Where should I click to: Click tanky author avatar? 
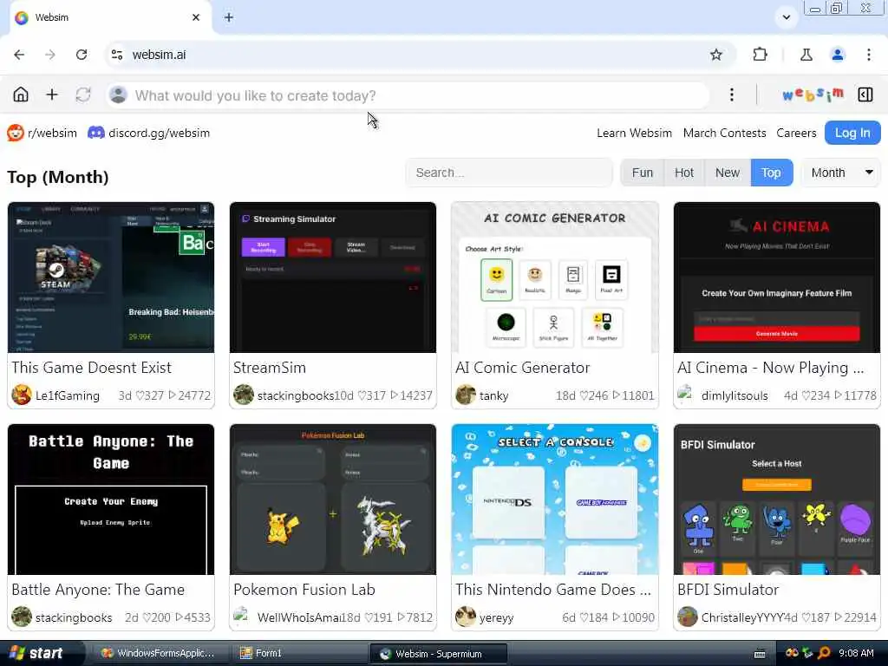point(466,395)
